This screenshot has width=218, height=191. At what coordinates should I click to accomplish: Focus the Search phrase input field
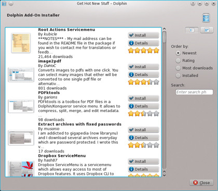pos(194,92)
